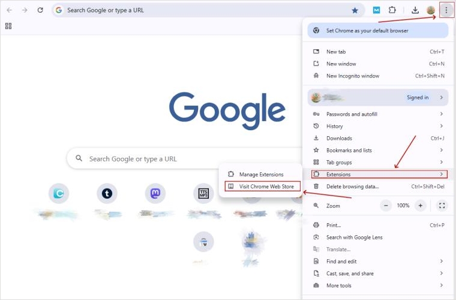This screenshot has height=300, width=456.
Task: Click the three-dot Chrome menu button
Action: [x=446, y=10]
